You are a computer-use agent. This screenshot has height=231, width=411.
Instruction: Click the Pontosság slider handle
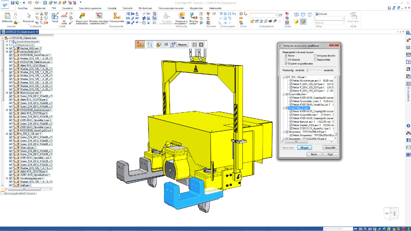coord(307,70)
